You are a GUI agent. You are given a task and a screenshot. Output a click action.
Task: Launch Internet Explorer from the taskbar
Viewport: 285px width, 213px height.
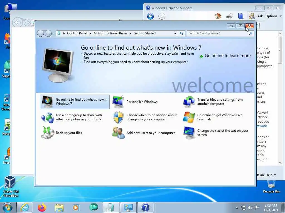25,207
